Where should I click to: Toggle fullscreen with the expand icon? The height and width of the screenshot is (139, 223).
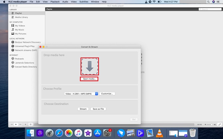(220, 124)
